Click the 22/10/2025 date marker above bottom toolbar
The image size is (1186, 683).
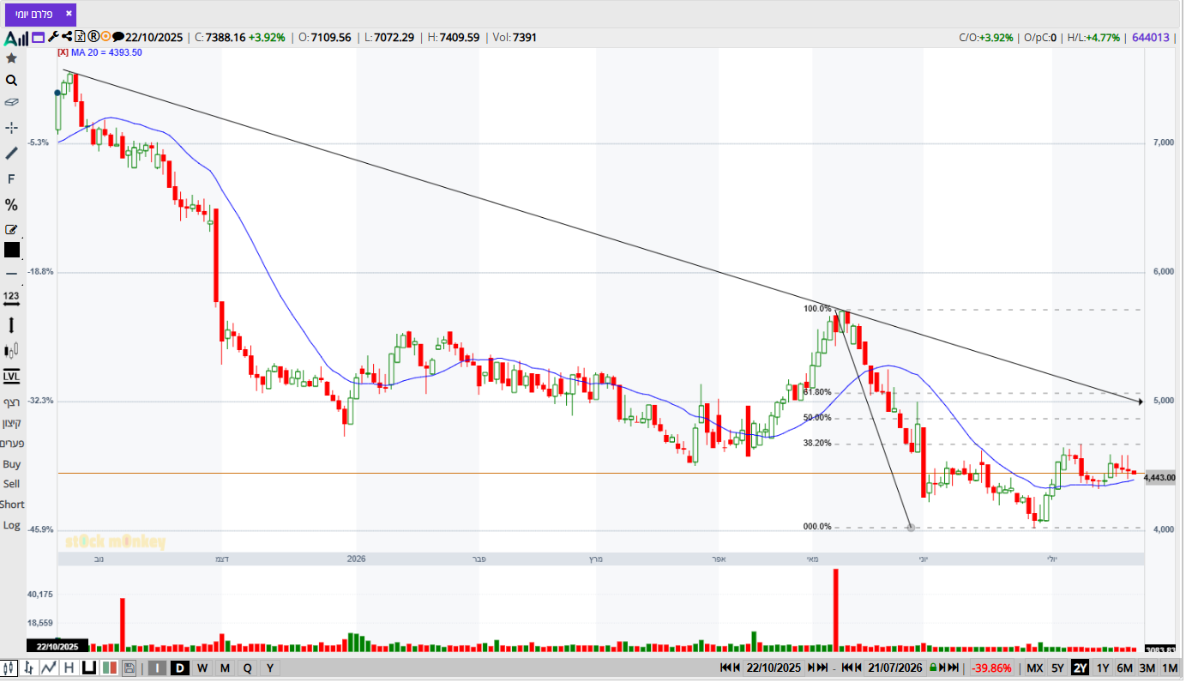(57, 647)
